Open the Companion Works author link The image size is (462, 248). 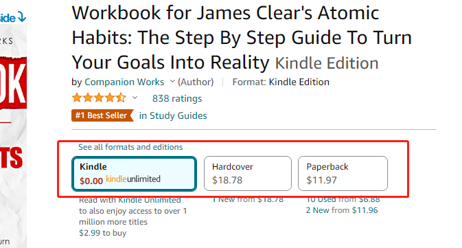pyautogui.click(x=124, y=82)
